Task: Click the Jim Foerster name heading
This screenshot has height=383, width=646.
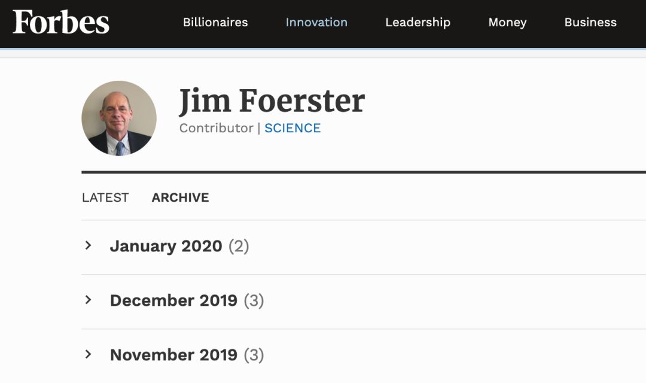Action: pos(272,101)
